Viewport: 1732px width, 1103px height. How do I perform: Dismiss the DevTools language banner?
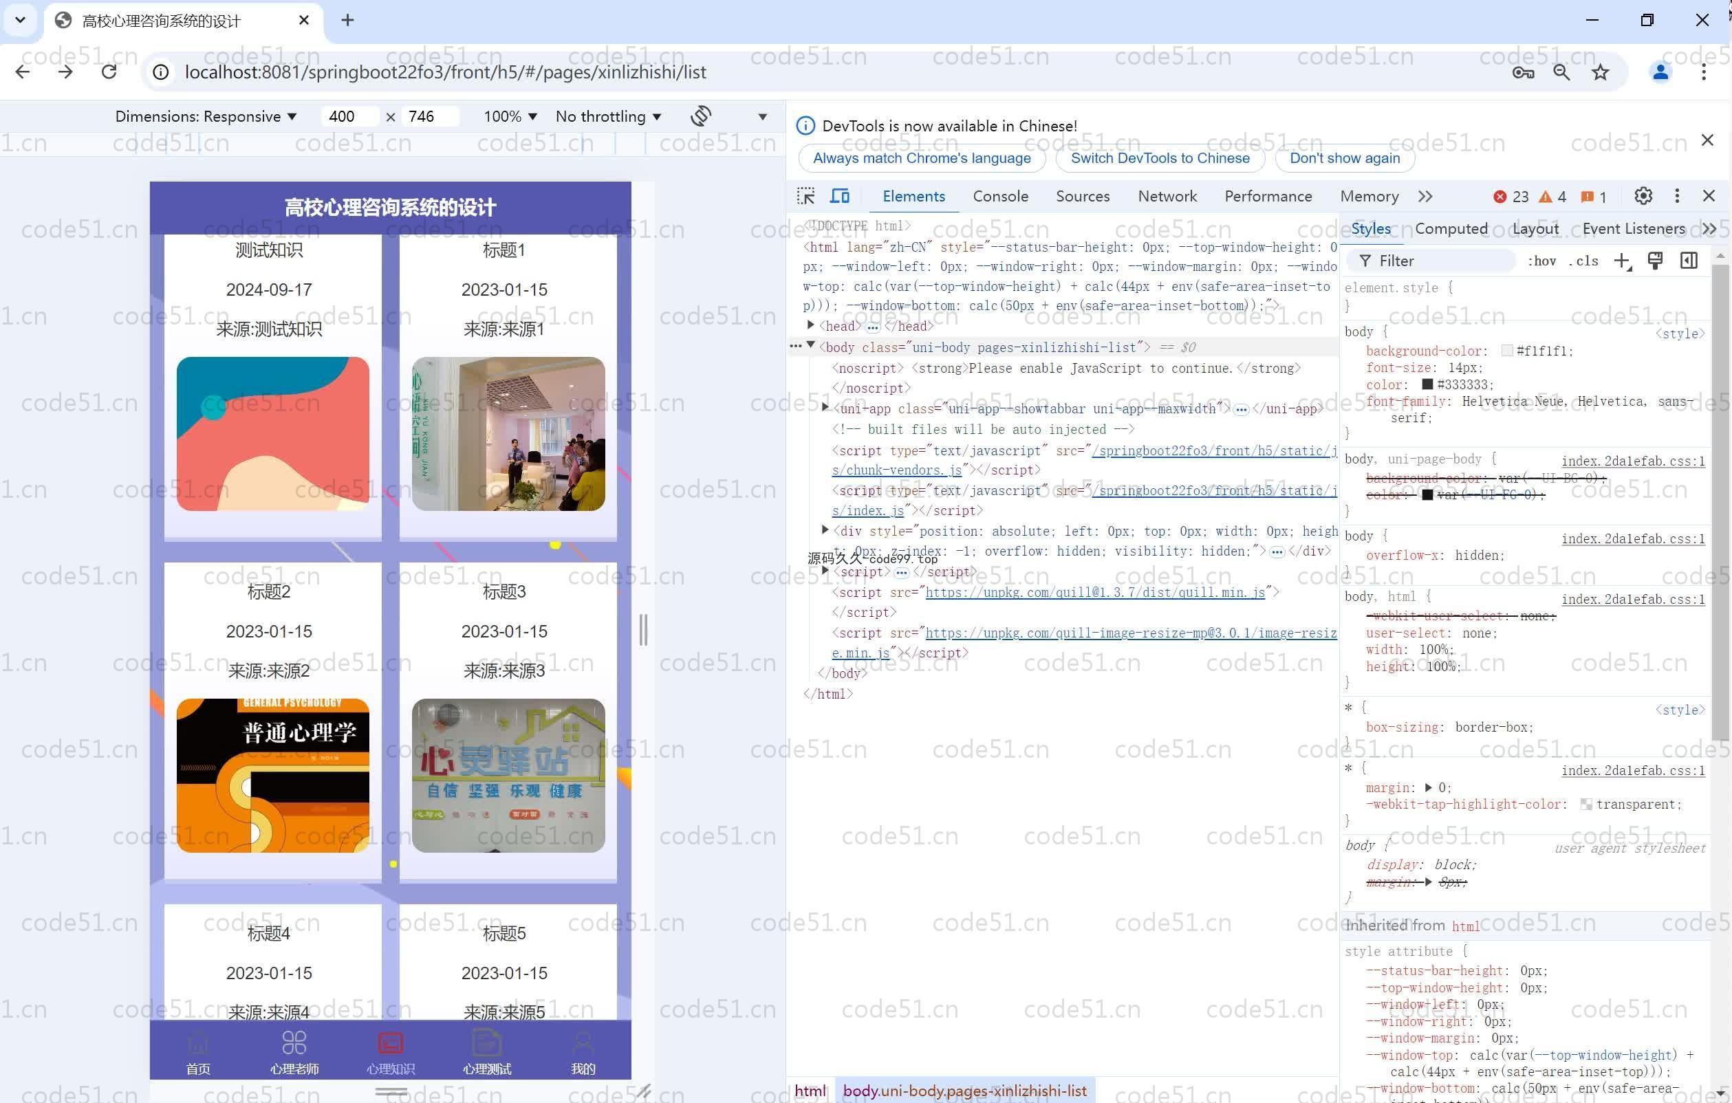(x=1707, y=140)
